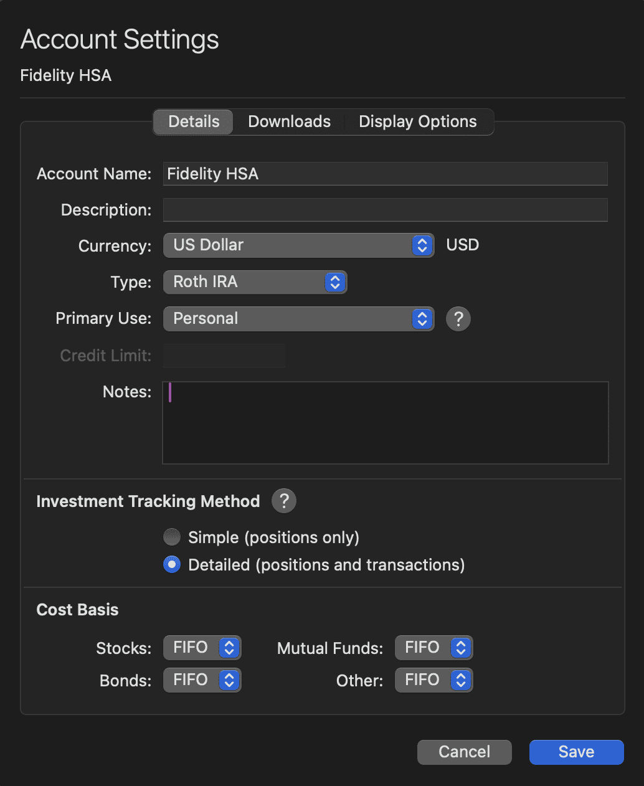Select Detailed positions and transactions
Image resolution: width=644 pixels, height=786 pixels.
click(x=171, y=565)
